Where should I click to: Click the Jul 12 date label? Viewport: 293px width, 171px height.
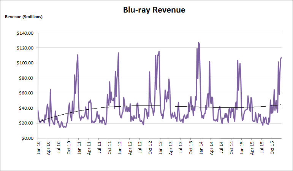140,147
